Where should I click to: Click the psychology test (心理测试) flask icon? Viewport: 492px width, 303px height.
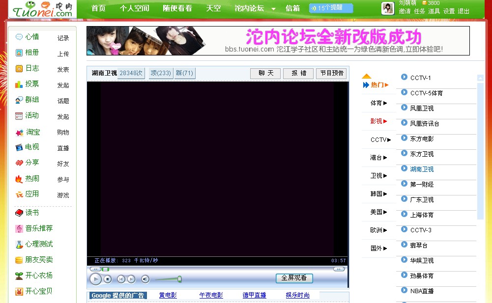point(19,245)
